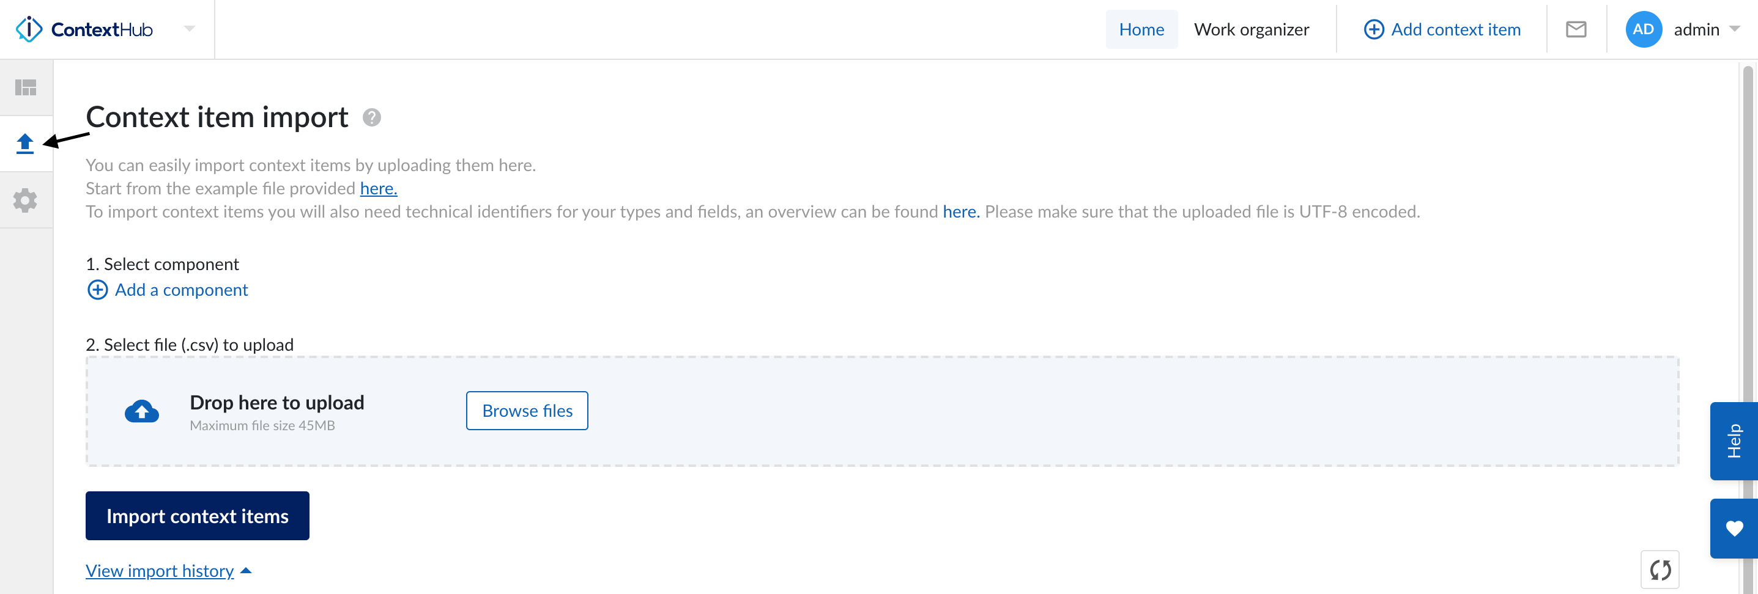Click the help question mark beside title

click(x=371, y=118)
